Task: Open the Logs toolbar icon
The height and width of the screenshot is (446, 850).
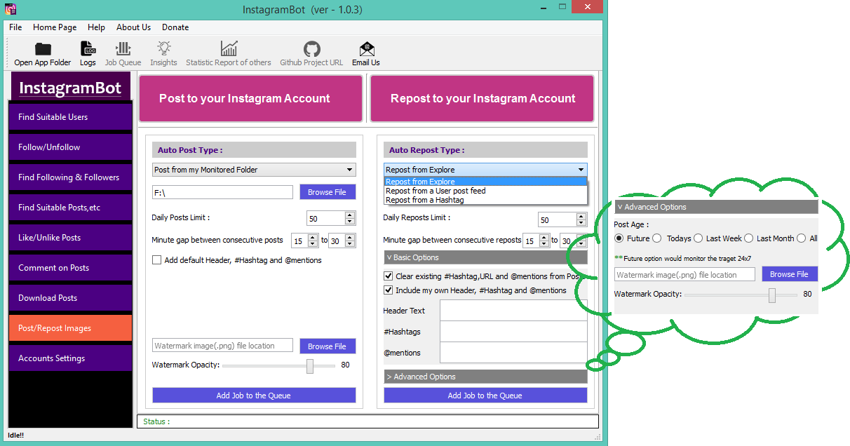Action: point(88,49)
